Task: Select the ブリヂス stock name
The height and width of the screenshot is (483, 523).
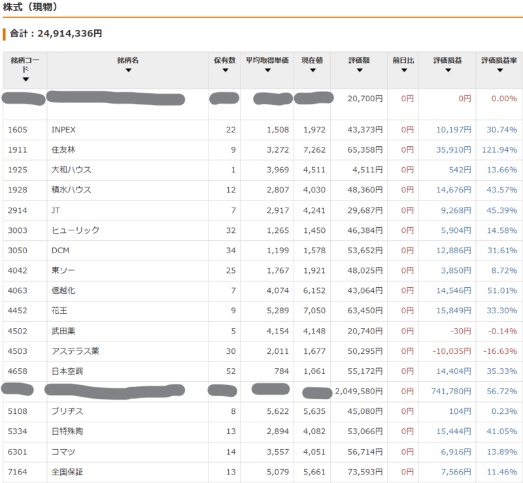Action: 67,411
